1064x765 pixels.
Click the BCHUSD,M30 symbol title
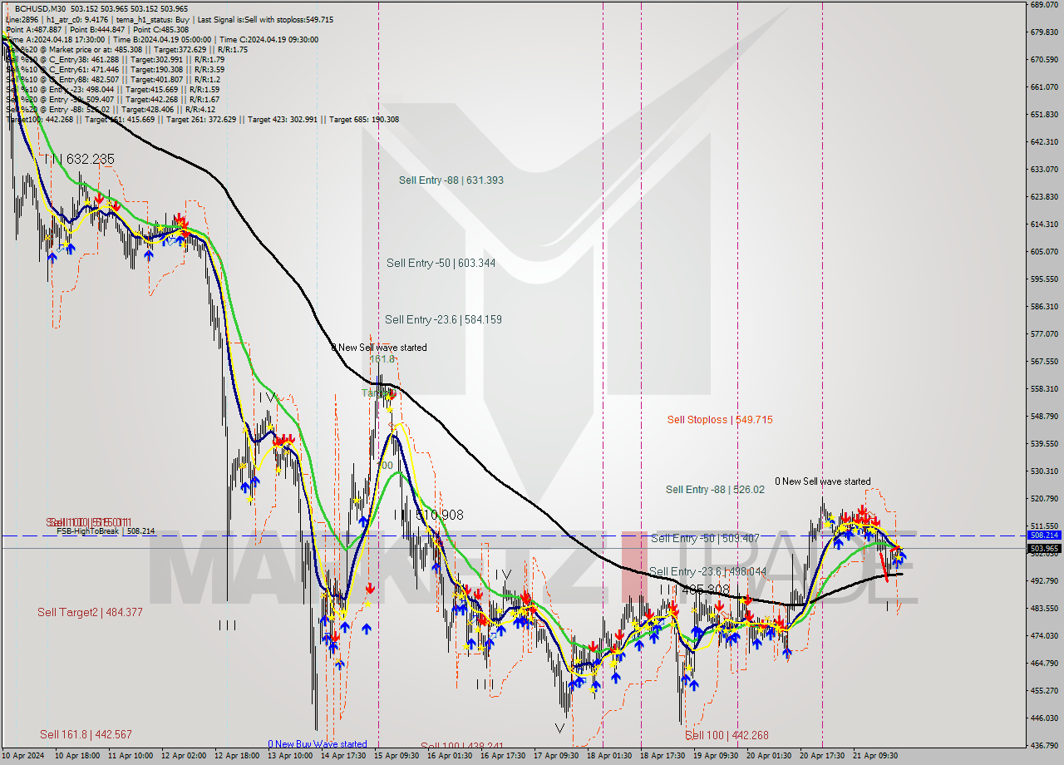click(42, 8)
